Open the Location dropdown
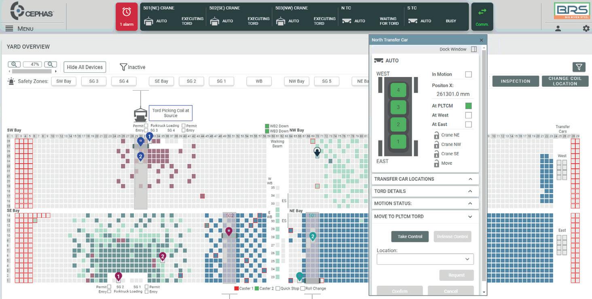The width and height of the screenshot is (592, 299). pyautogui.click(x=425, y=259)
